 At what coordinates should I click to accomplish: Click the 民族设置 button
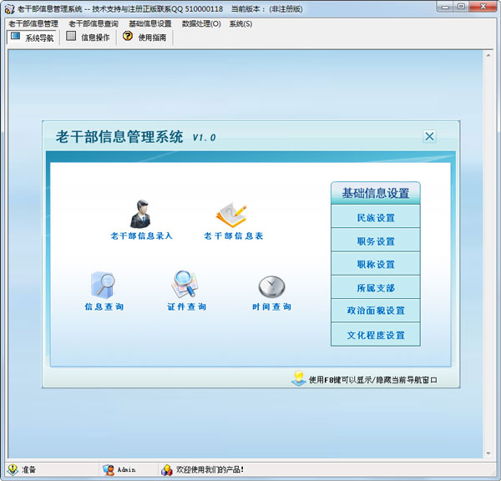(x=376, y=217)
